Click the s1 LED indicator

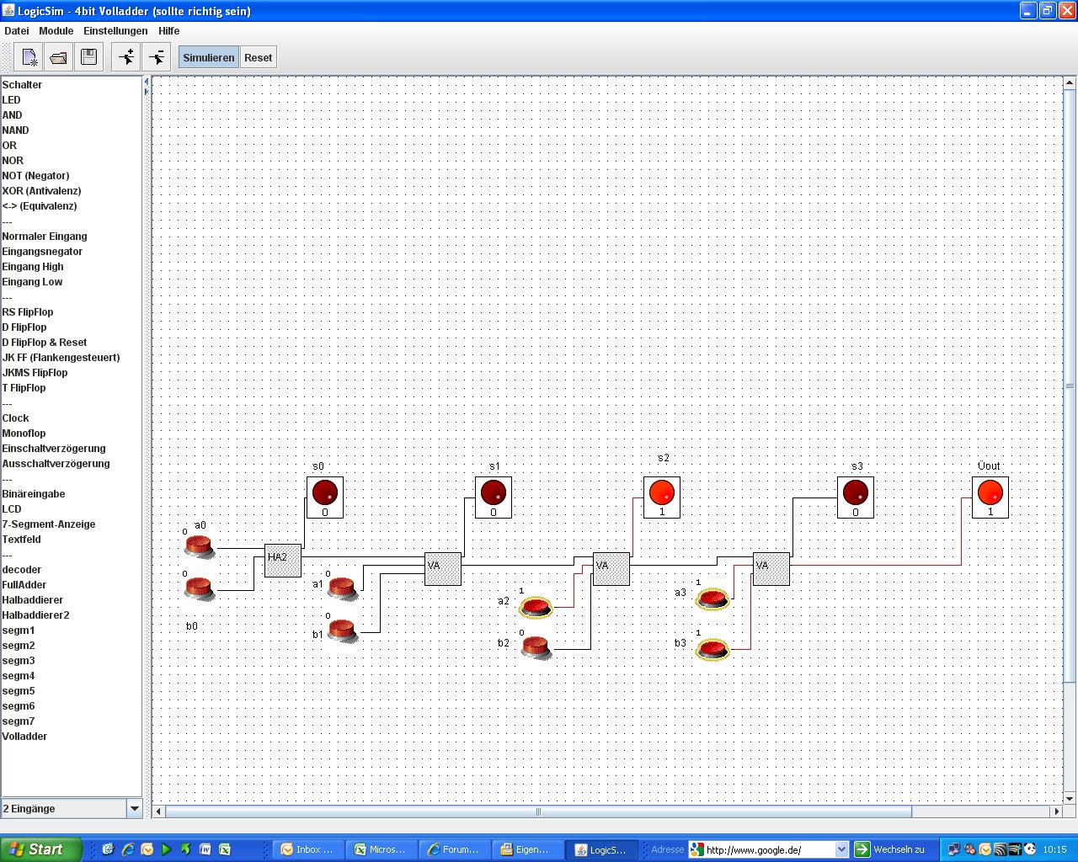(x=494, y=497)
